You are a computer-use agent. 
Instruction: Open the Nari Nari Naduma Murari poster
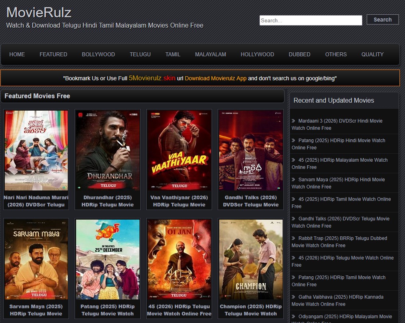click(36, 151)
